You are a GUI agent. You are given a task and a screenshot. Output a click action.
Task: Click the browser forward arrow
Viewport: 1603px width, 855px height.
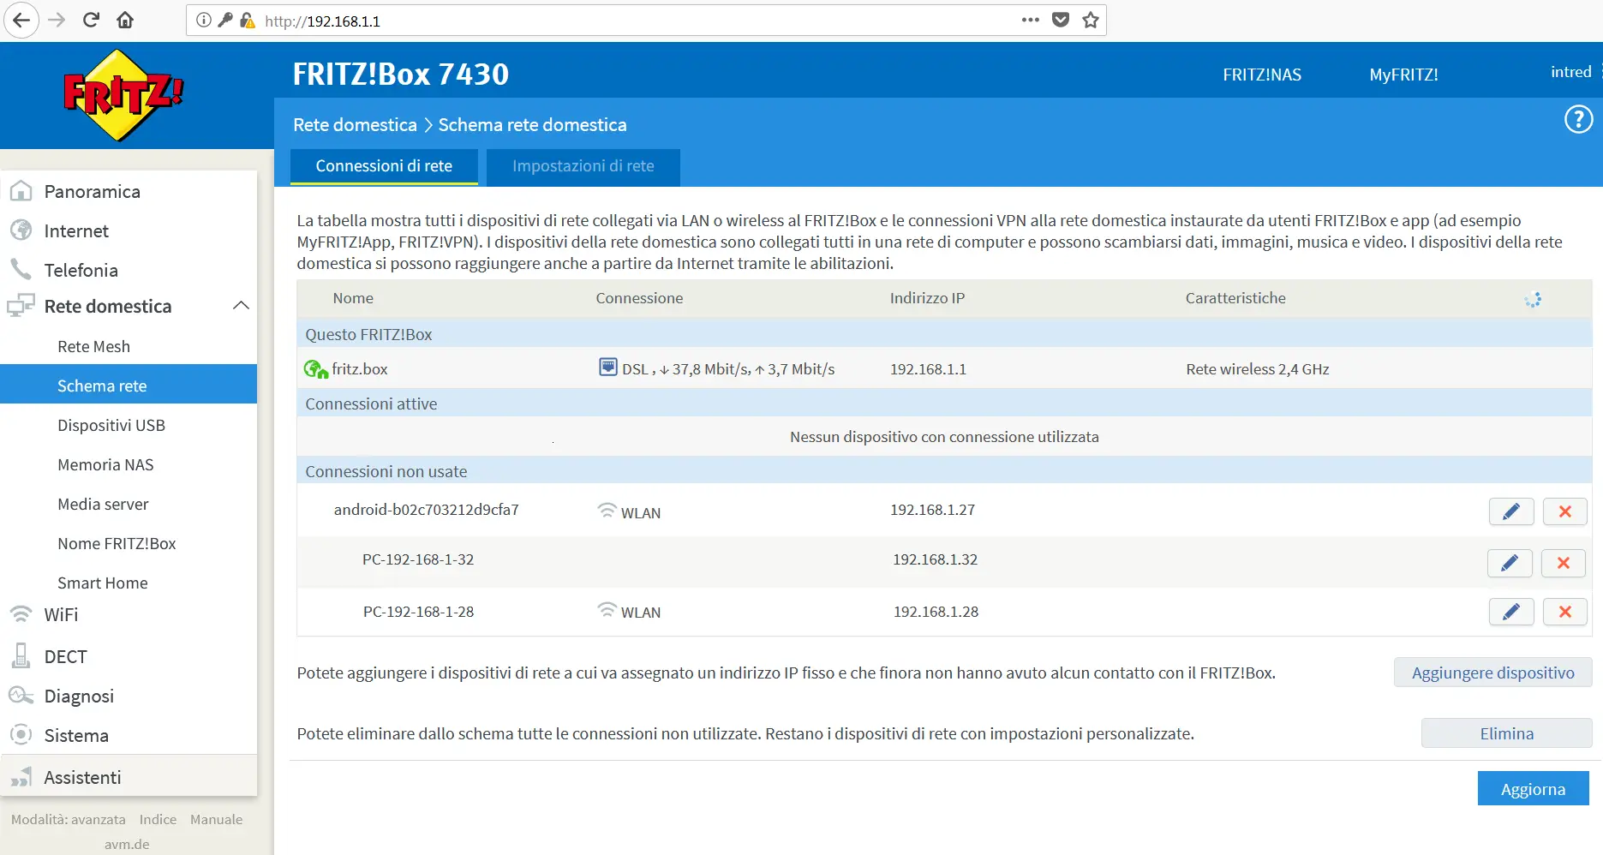[57, 20]
